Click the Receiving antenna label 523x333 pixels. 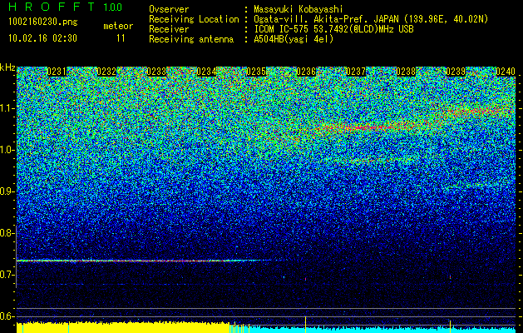coord(191,39)
